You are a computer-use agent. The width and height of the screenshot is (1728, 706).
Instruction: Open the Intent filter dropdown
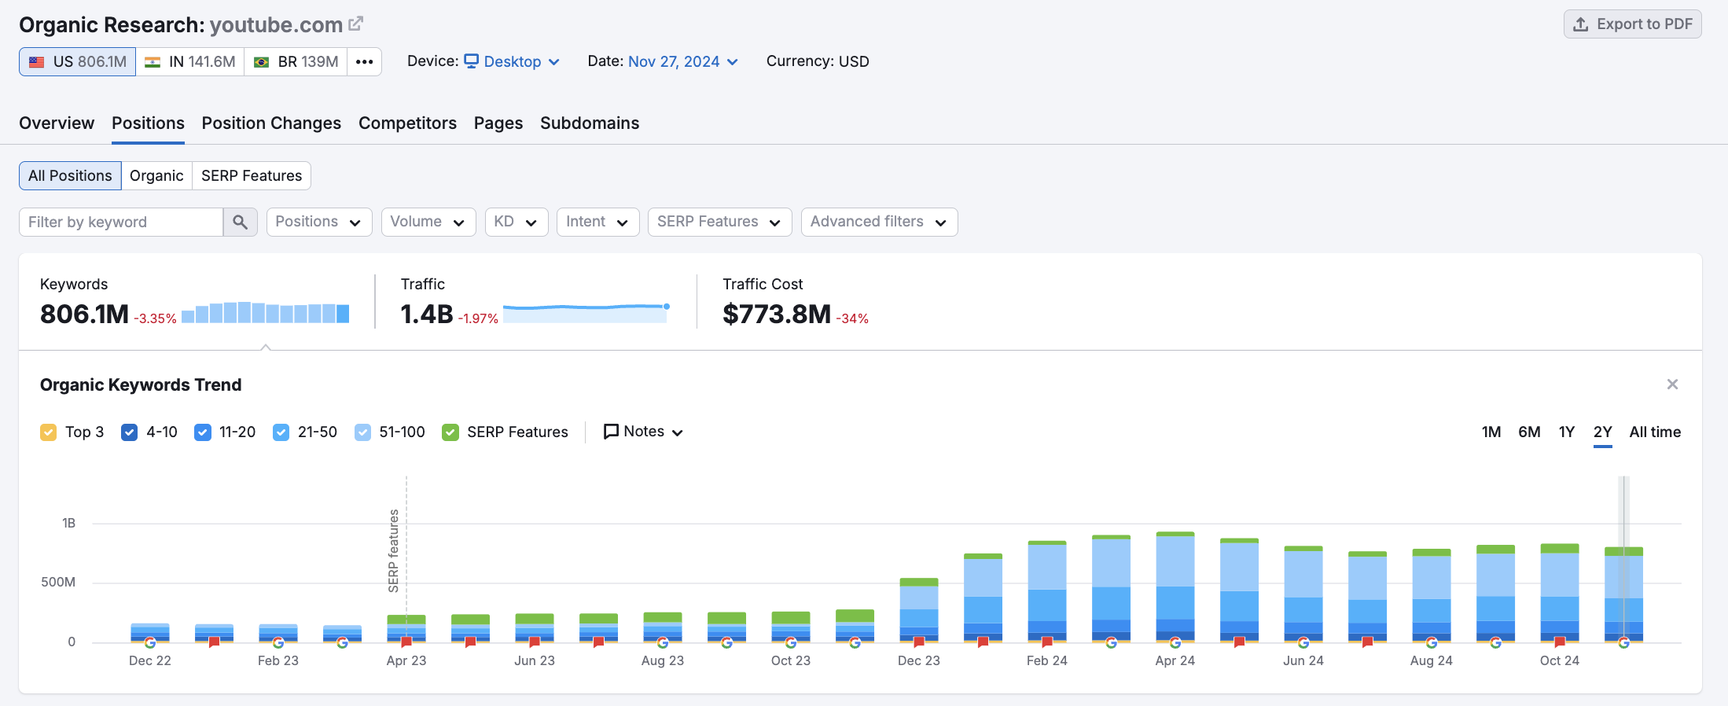(597, 222)
